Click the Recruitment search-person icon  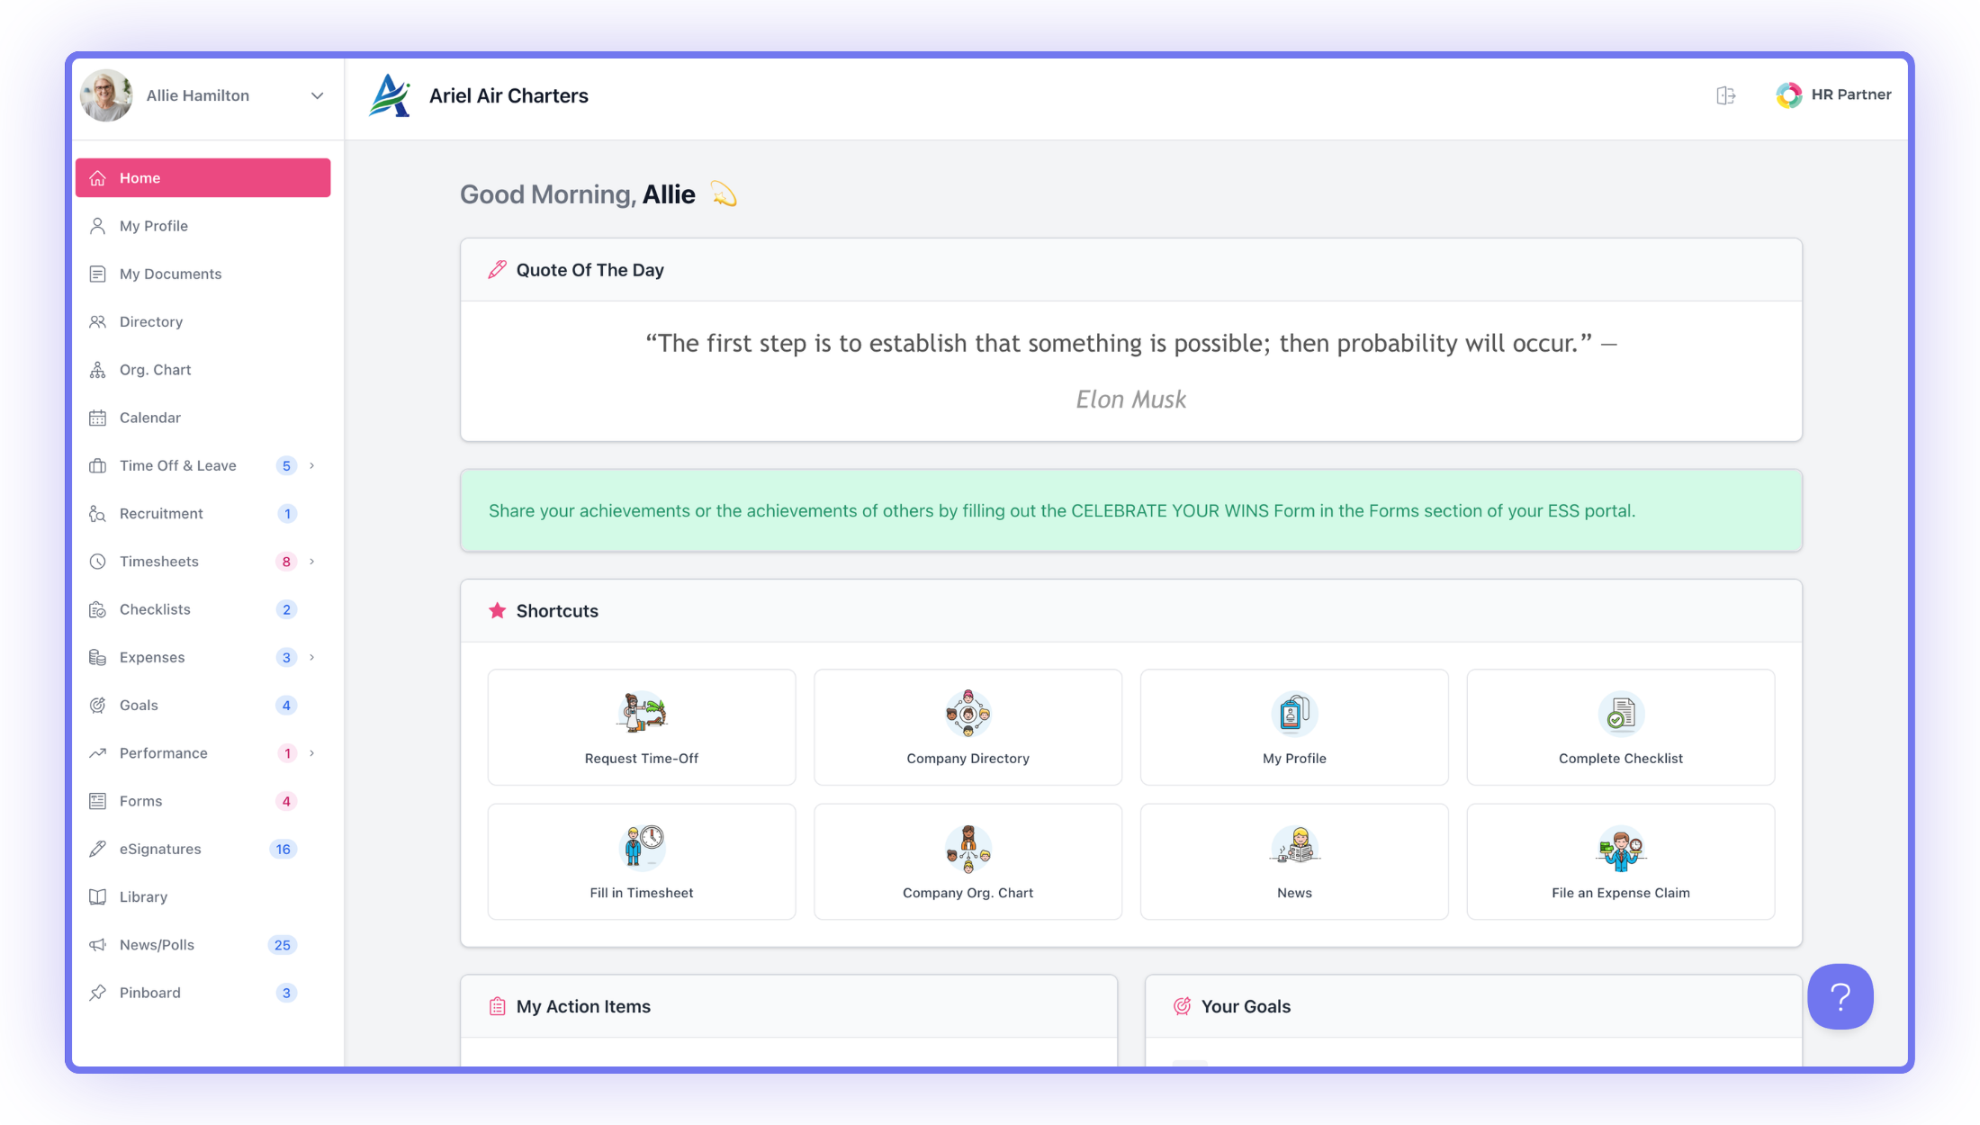97,513
